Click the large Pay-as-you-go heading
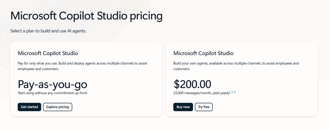The image size is (330, 130). point(53,84)
